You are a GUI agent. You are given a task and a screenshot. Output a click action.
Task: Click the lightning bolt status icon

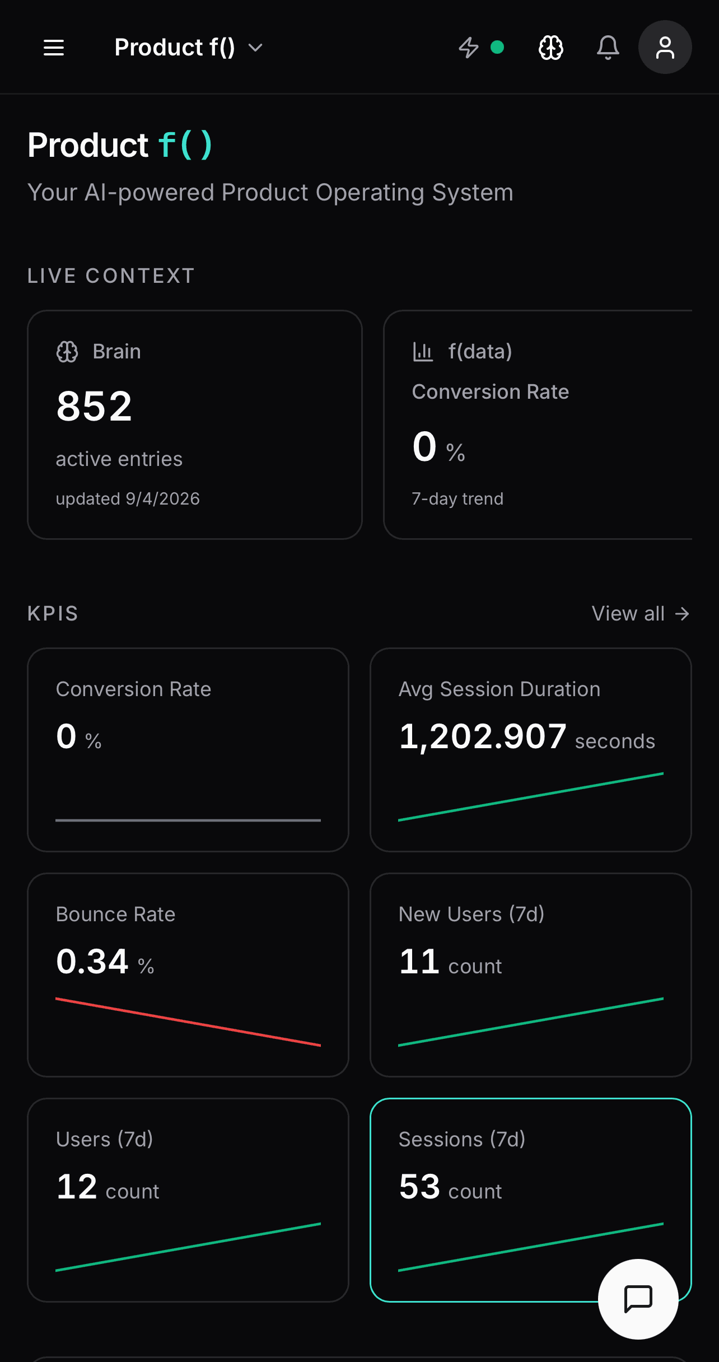pyautogui.click(x=469, y=48)
